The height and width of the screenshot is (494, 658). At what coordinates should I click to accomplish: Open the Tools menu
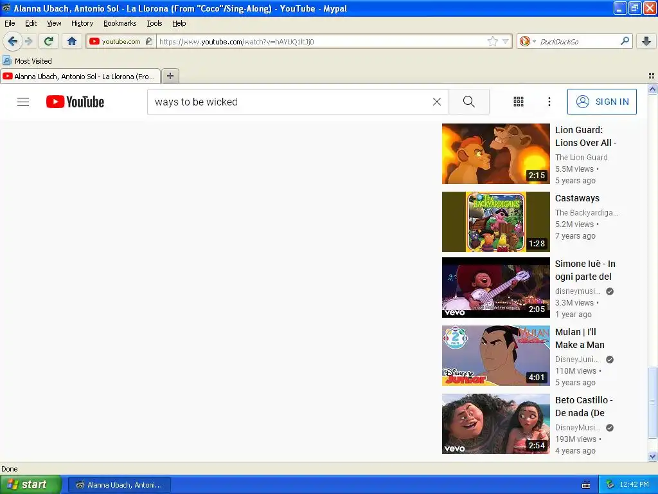click(154, 23)
